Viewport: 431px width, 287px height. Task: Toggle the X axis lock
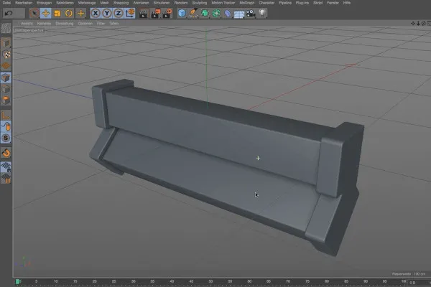click(x=96, y=13)
